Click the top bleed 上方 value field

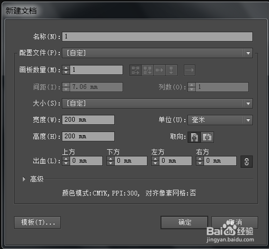pos(86,161)
